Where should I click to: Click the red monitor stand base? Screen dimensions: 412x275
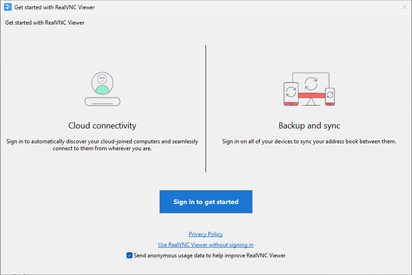311,96
